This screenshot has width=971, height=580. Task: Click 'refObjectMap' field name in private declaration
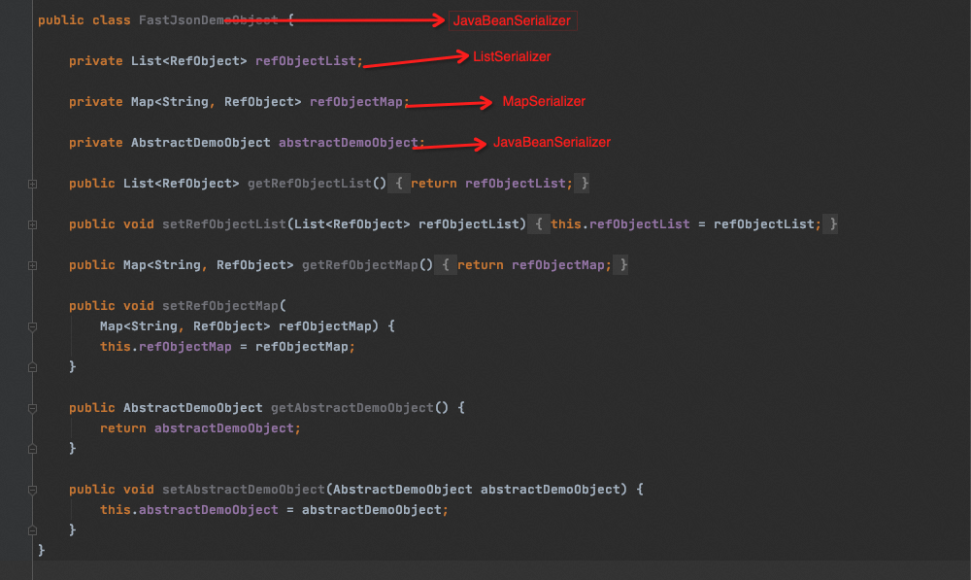tap(356, 102)
